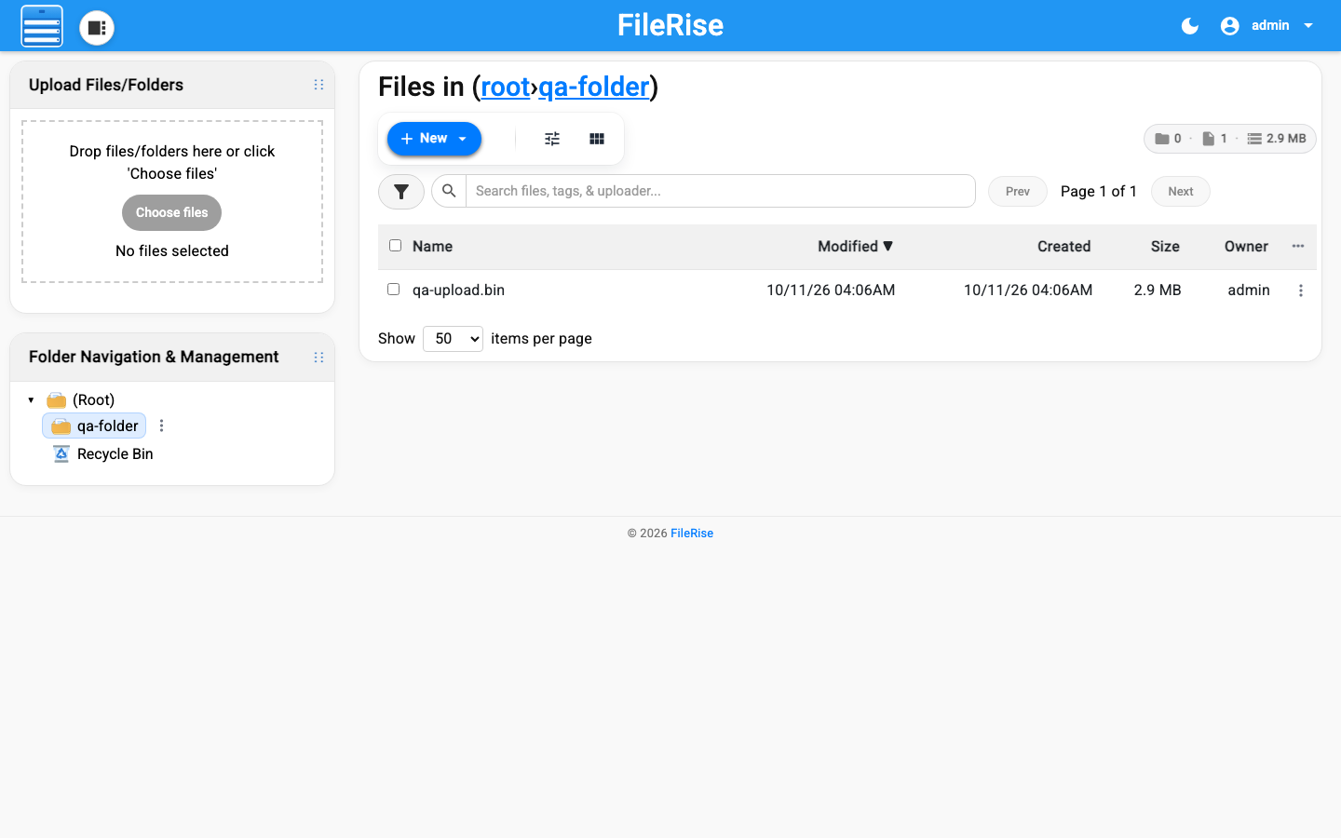The width and height of the screenshot is (1341, 838).
Task: Sort by Modified column header
Action: pyautogui.click(x=855, y=247)
